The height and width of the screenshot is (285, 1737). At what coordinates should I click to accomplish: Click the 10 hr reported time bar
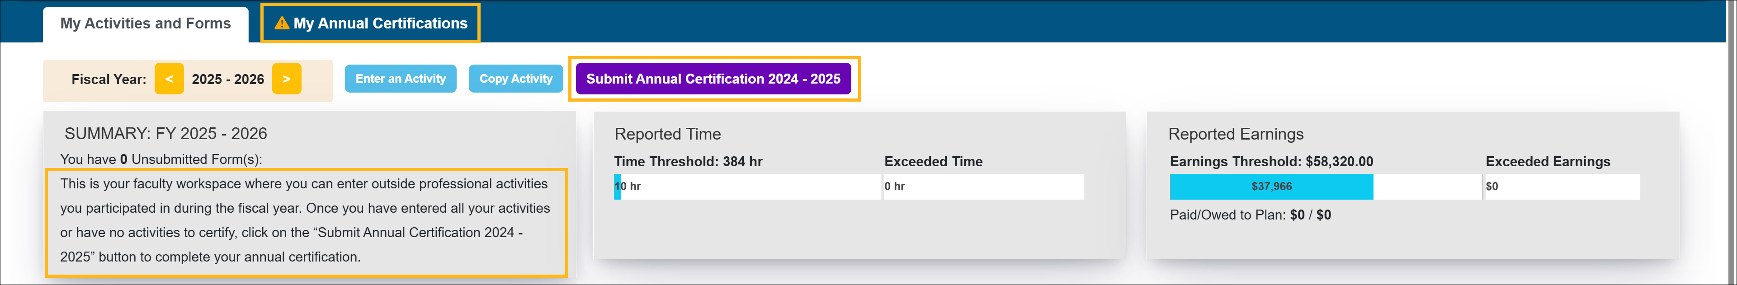[746, 187]
